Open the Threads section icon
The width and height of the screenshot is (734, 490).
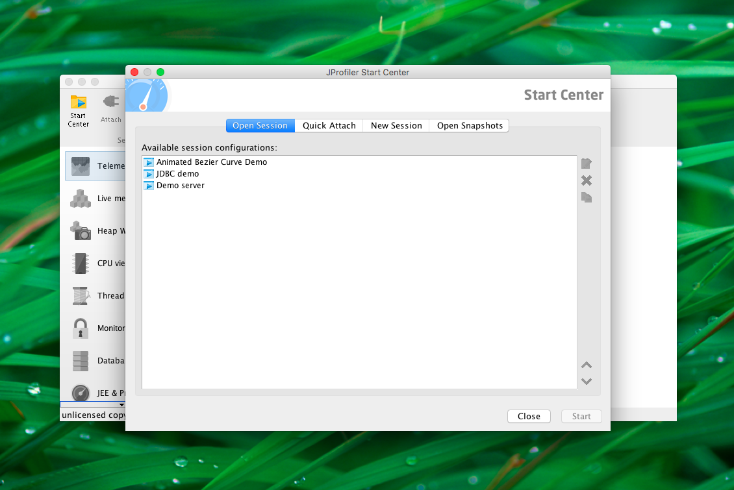point(81,295)
